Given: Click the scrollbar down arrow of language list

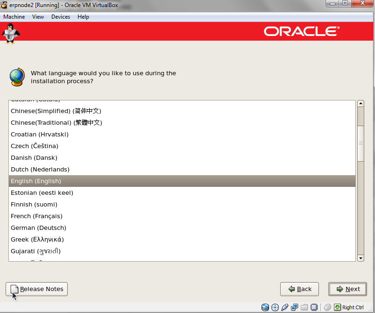Looking at the screenshot, I should [x=361, y=258].
